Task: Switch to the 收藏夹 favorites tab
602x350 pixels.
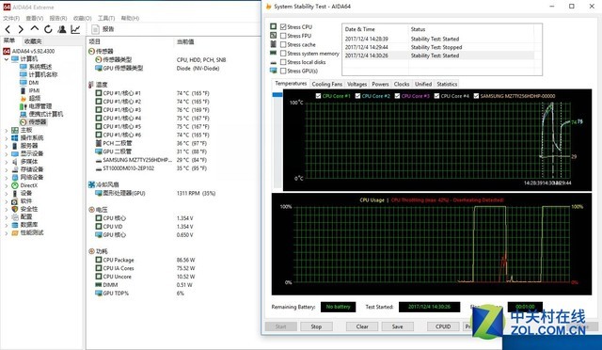Action: (x=33, y=41)
